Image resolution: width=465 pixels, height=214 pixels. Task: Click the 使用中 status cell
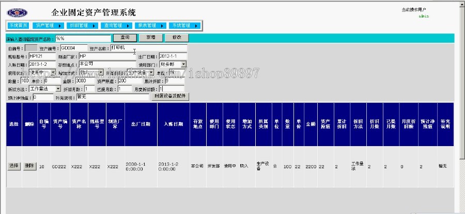click(230, 166)
